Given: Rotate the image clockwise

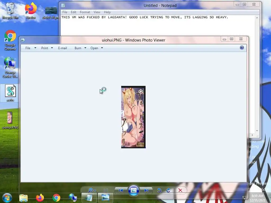Looking at the screenshot, I should (168, 190).
